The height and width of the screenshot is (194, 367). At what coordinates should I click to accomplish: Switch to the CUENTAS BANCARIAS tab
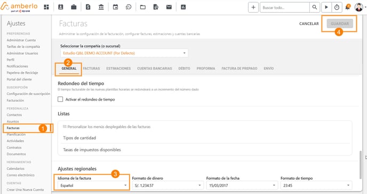click(x=155, y=68)
